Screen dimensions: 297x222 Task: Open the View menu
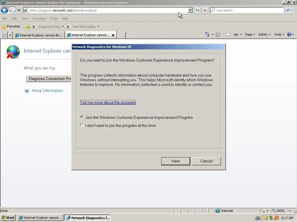(x=24, y=18)
